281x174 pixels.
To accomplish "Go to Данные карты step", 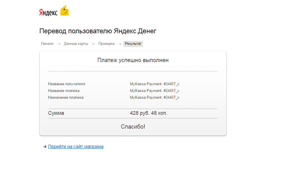I will click(x=76, y=44).
